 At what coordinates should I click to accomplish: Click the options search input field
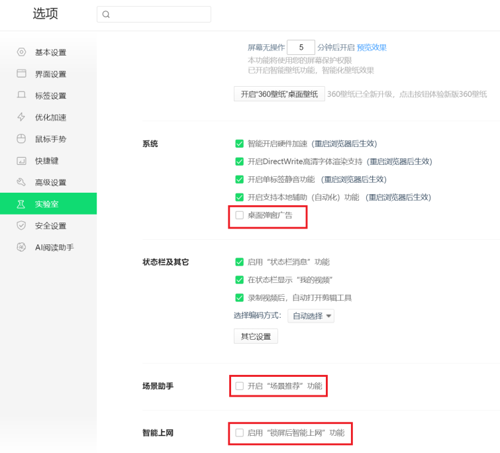tap(154, 15)
